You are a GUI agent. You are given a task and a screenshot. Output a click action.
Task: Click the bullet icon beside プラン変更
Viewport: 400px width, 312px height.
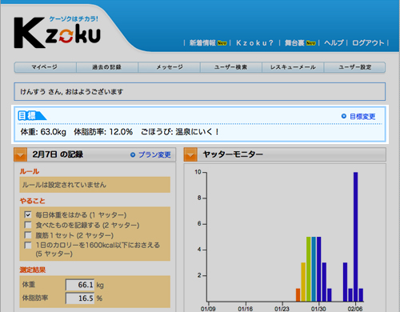(x=133, y=154)
